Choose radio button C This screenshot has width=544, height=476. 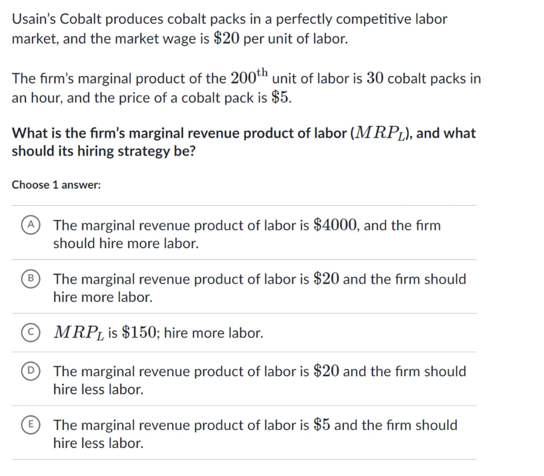pyautogui.click(x=31, y=332)
